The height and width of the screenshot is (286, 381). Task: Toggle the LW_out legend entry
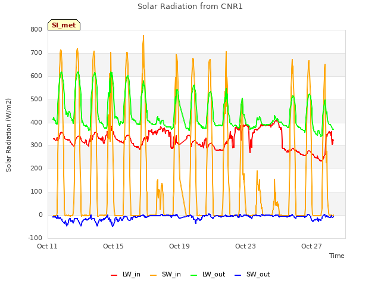click(x=208, y=274)
